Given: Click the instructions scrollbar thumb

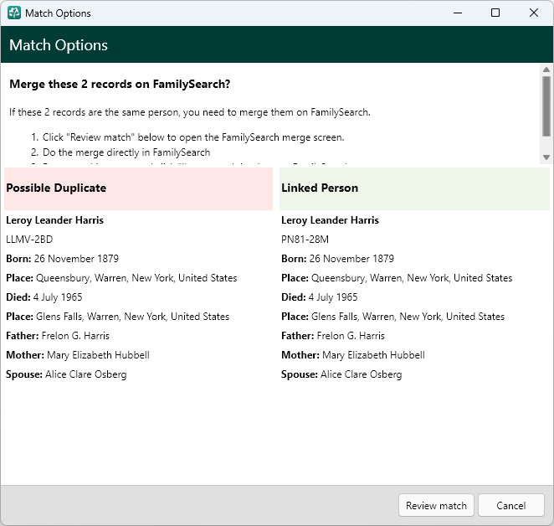Looking at the screenshot, I should [546, 106].
